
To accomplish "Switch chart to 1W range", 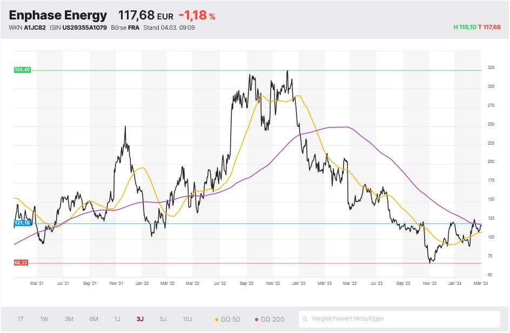I will click(44, 319).
